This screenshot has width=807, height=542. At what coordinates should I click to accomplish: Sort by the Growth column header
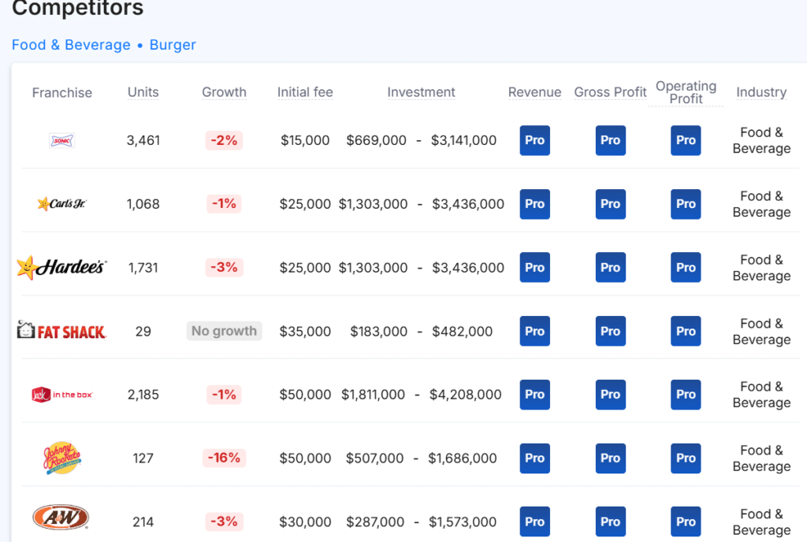(224, 92)
